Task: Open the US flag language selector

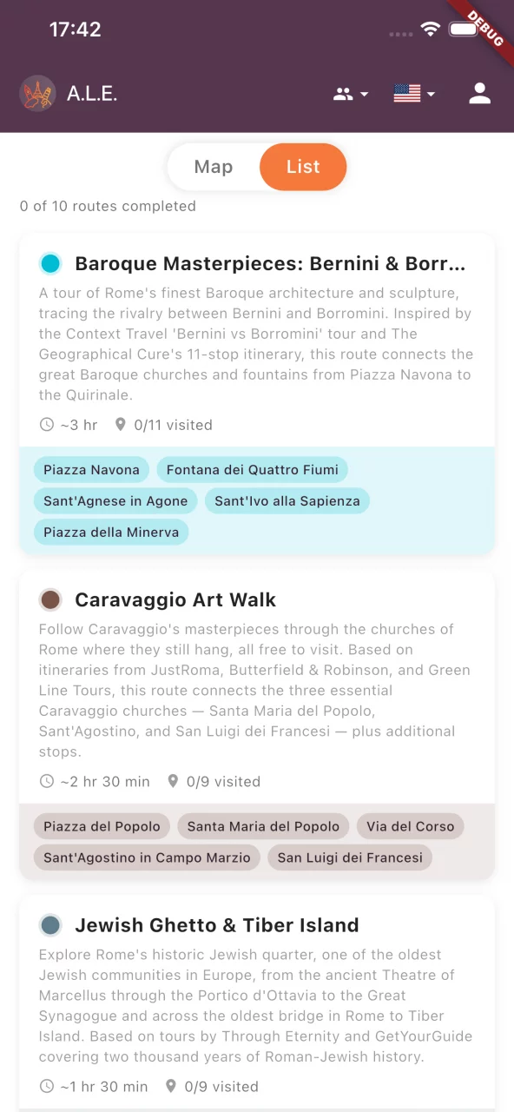Action: (414, 94)
